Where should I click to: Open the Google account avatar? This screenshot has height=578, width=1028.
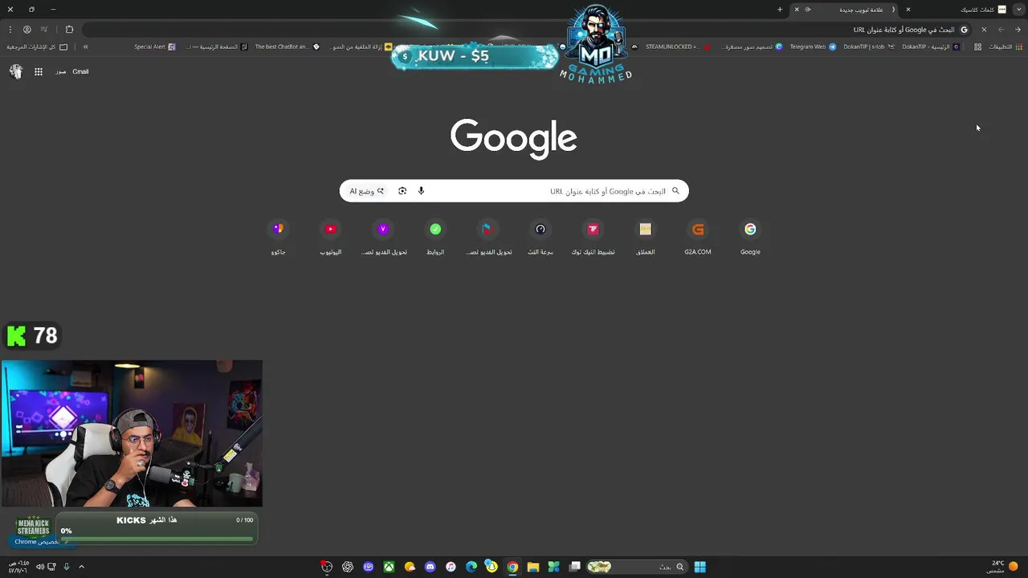(x=16, y=71)
